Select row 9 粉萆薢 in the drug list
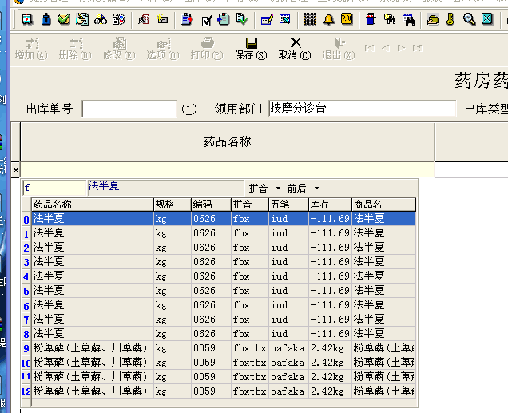This screenshot has height=413, width=508. pos(92,348)
